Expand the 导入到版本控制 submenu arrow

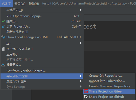click(x=81, y=76)
